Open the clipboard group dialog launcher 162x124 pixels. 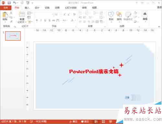[15, 26]
